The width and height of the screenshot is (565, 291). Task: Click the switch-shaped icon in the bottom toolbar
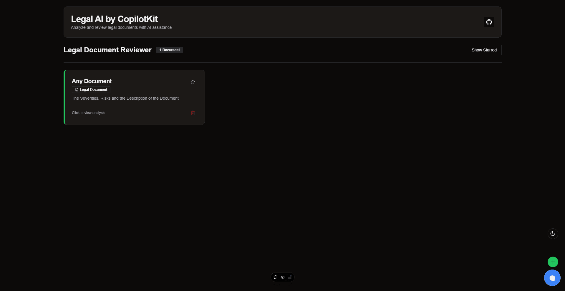pos(283,277)
